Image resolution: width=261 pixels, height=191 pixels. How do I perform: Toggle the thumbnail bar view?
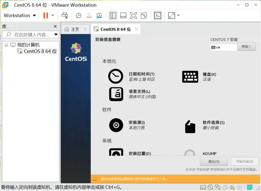[x=123, y=16]
